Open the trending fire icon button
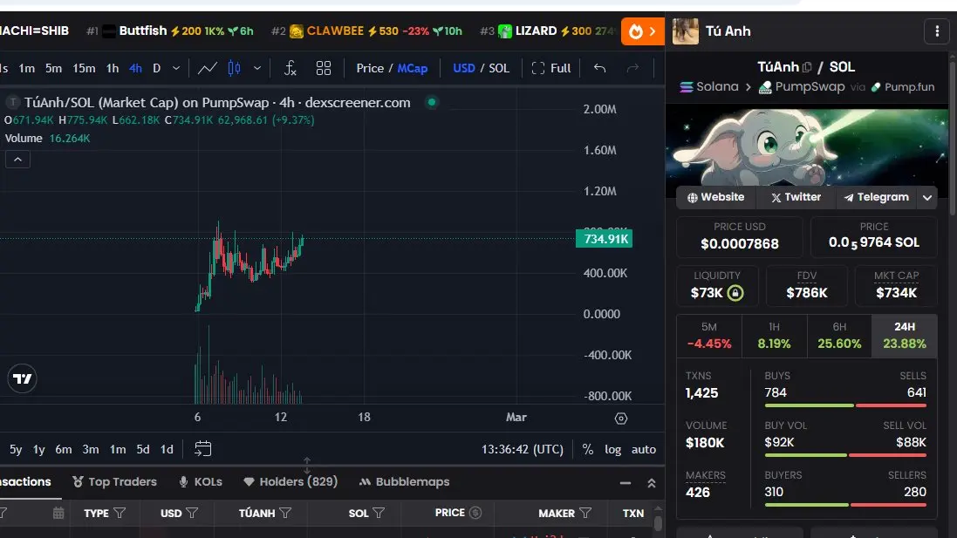 (643, 31)
